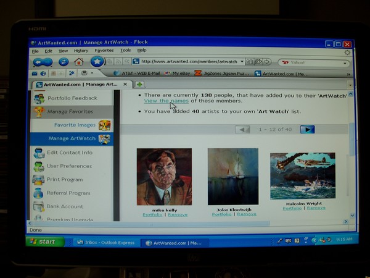Open the tab list dropdown arrow
370x278 pixels.
pos(350,85)
